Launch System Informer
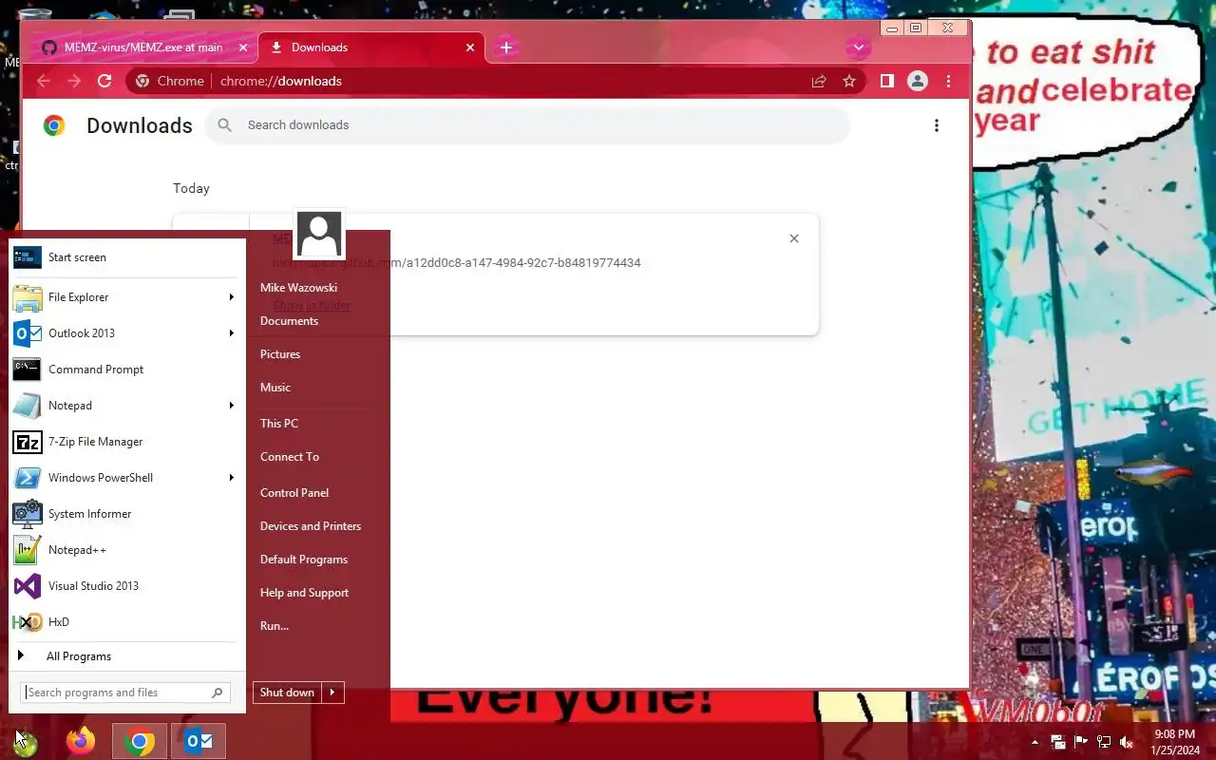 tap(127, 514)
